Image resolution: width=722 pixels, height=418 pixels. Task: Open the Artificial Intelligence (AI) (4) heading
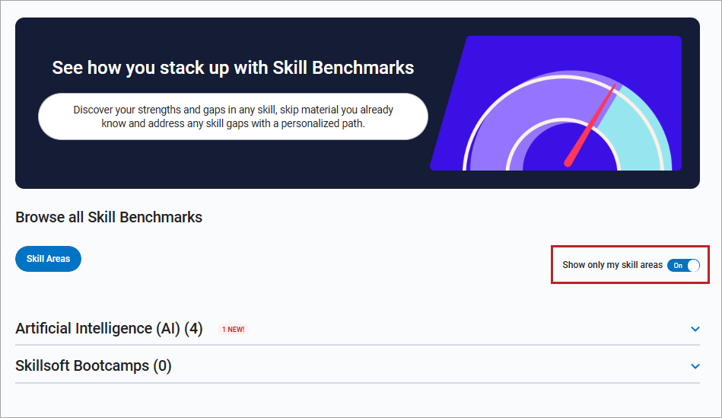coord(109,329)
